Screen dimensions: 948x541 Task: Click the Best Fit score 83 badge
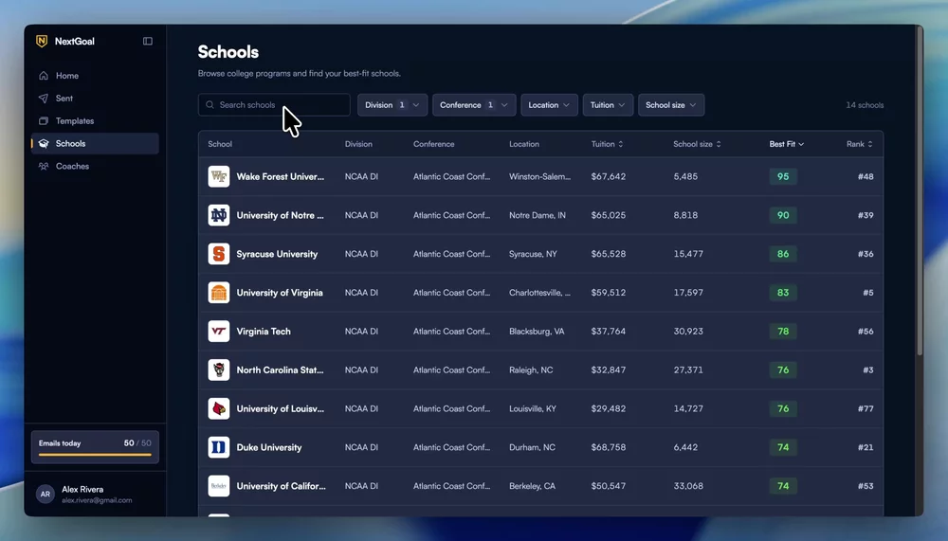click(783, 293)
